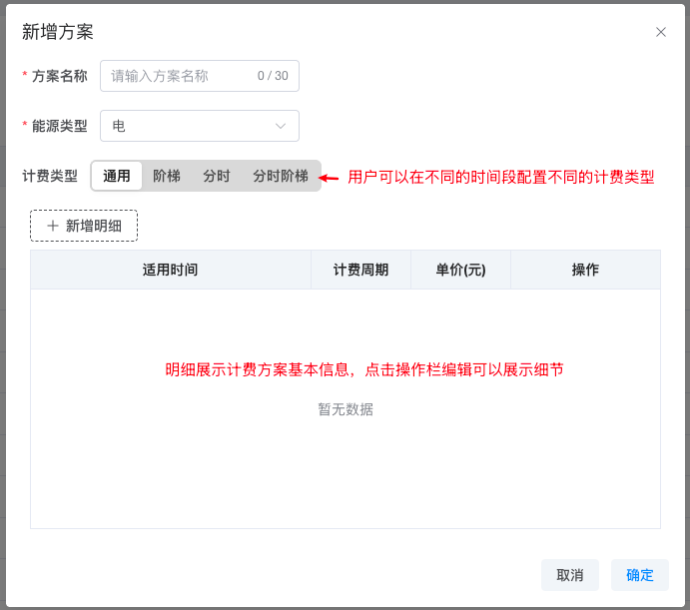Open the 能源类型 dropdown showing 电
This screenshot has width=690, height=610.
(x=200, y=126)
